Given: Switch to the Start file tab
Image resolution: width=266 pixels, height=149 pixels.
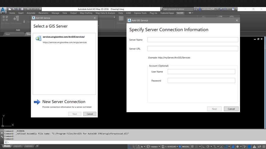Looking at the screenshot, I should click(8, 34).
